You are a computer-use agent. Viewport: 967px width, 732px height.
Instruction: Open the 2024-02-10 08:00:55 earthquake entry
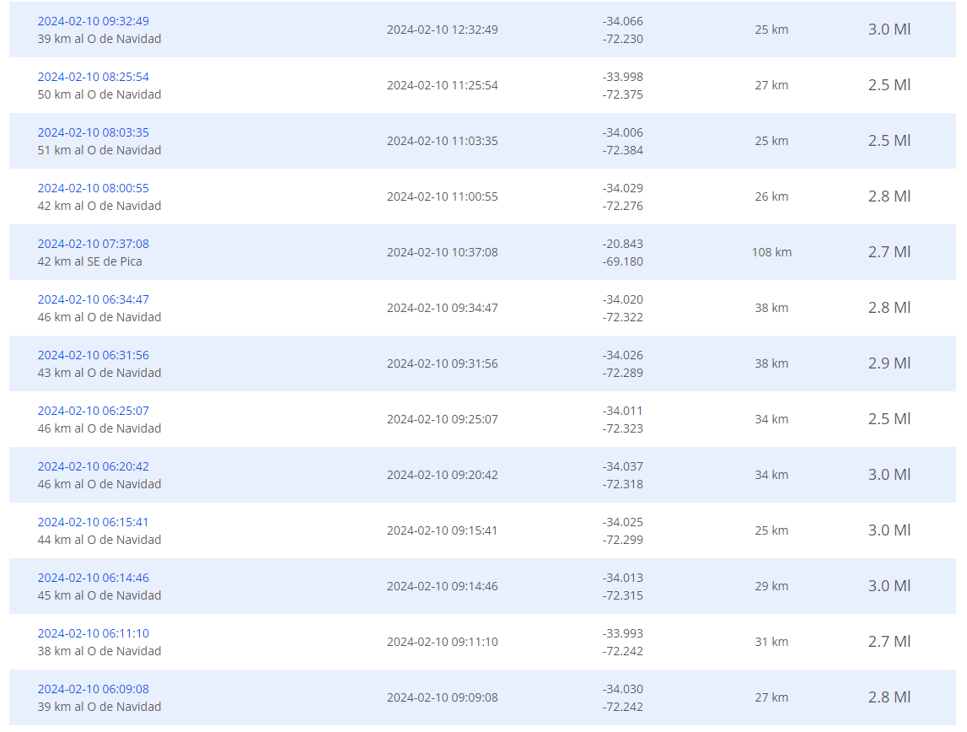point(93,188)
